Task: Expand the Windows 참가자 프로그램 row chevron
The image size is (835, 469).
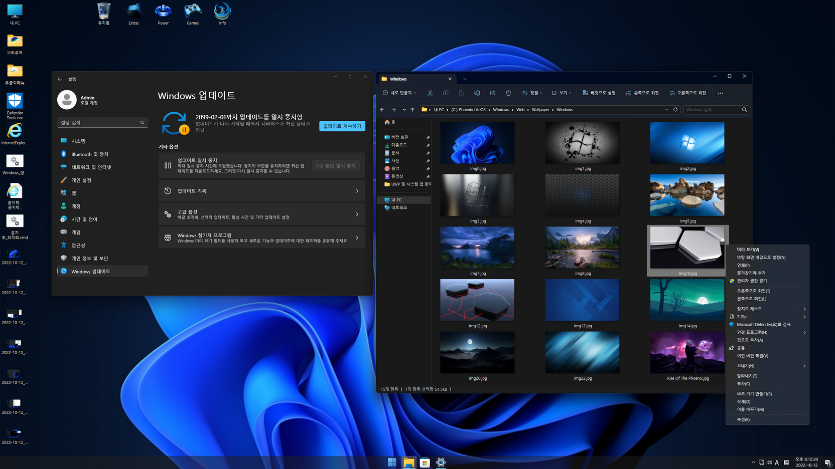Action: (x=357, y=238)
